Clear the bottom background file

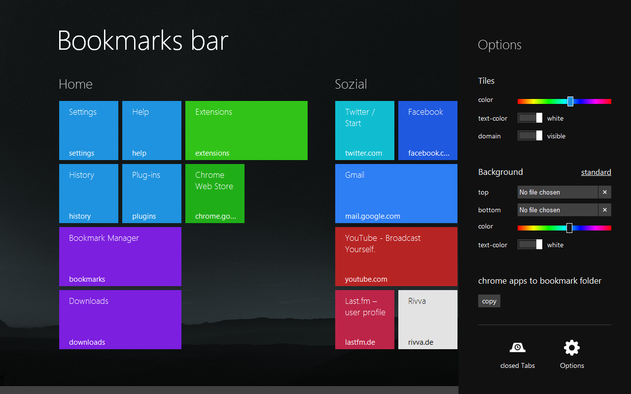[605, 210]
